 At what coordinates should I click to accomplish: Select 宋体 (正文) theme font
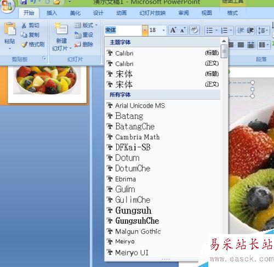(x=163, y=84)
